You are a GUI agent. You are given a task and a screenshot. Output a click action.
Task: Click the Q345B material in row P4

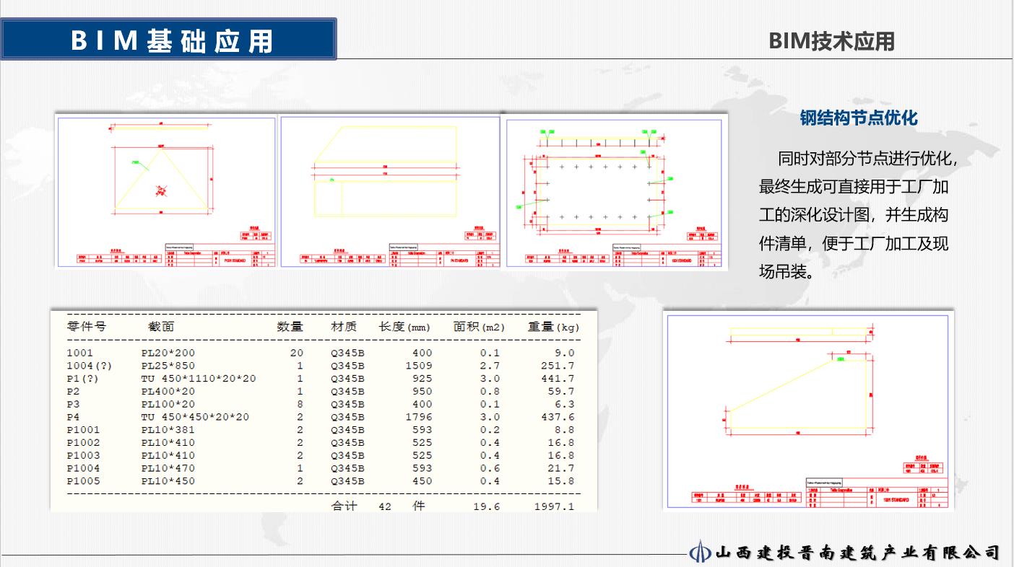pos(348,417)
